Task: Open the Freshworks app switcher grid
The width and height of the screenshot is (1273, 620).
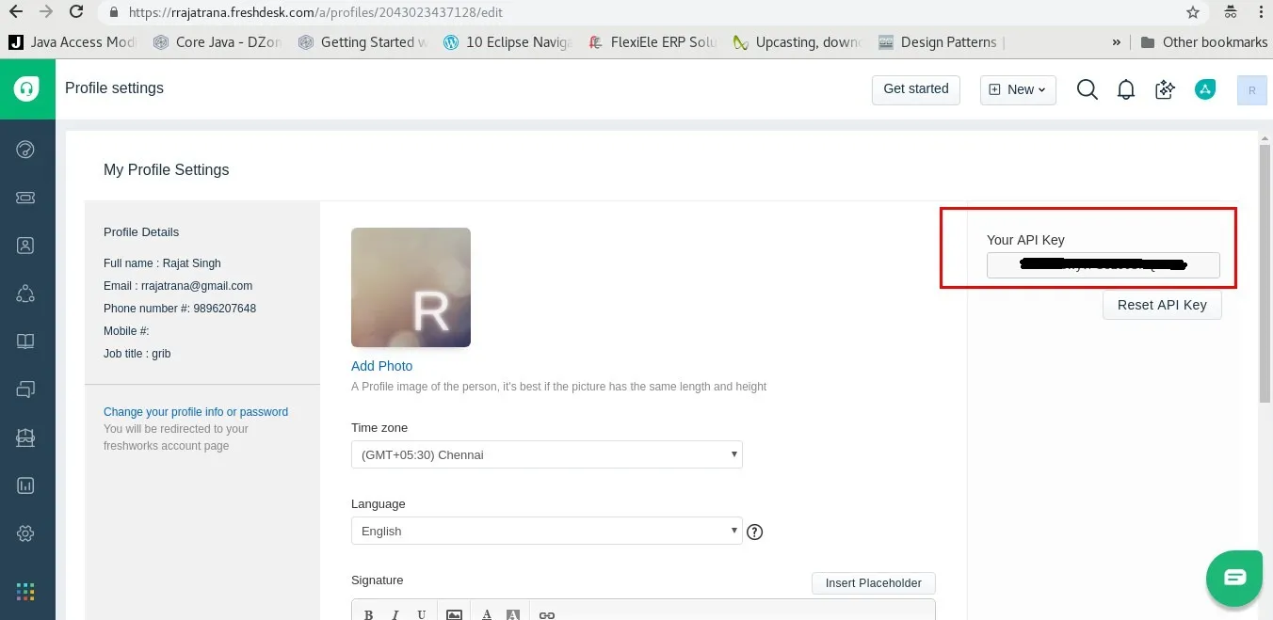Action: click(x=26, y=592)
